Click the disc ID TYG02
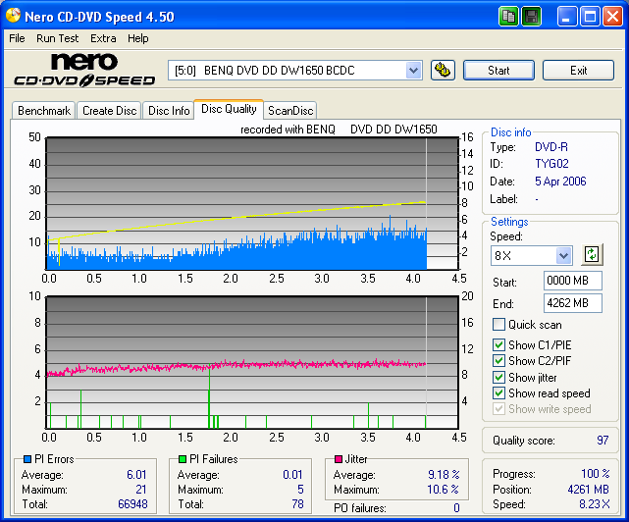 [551, 164]
